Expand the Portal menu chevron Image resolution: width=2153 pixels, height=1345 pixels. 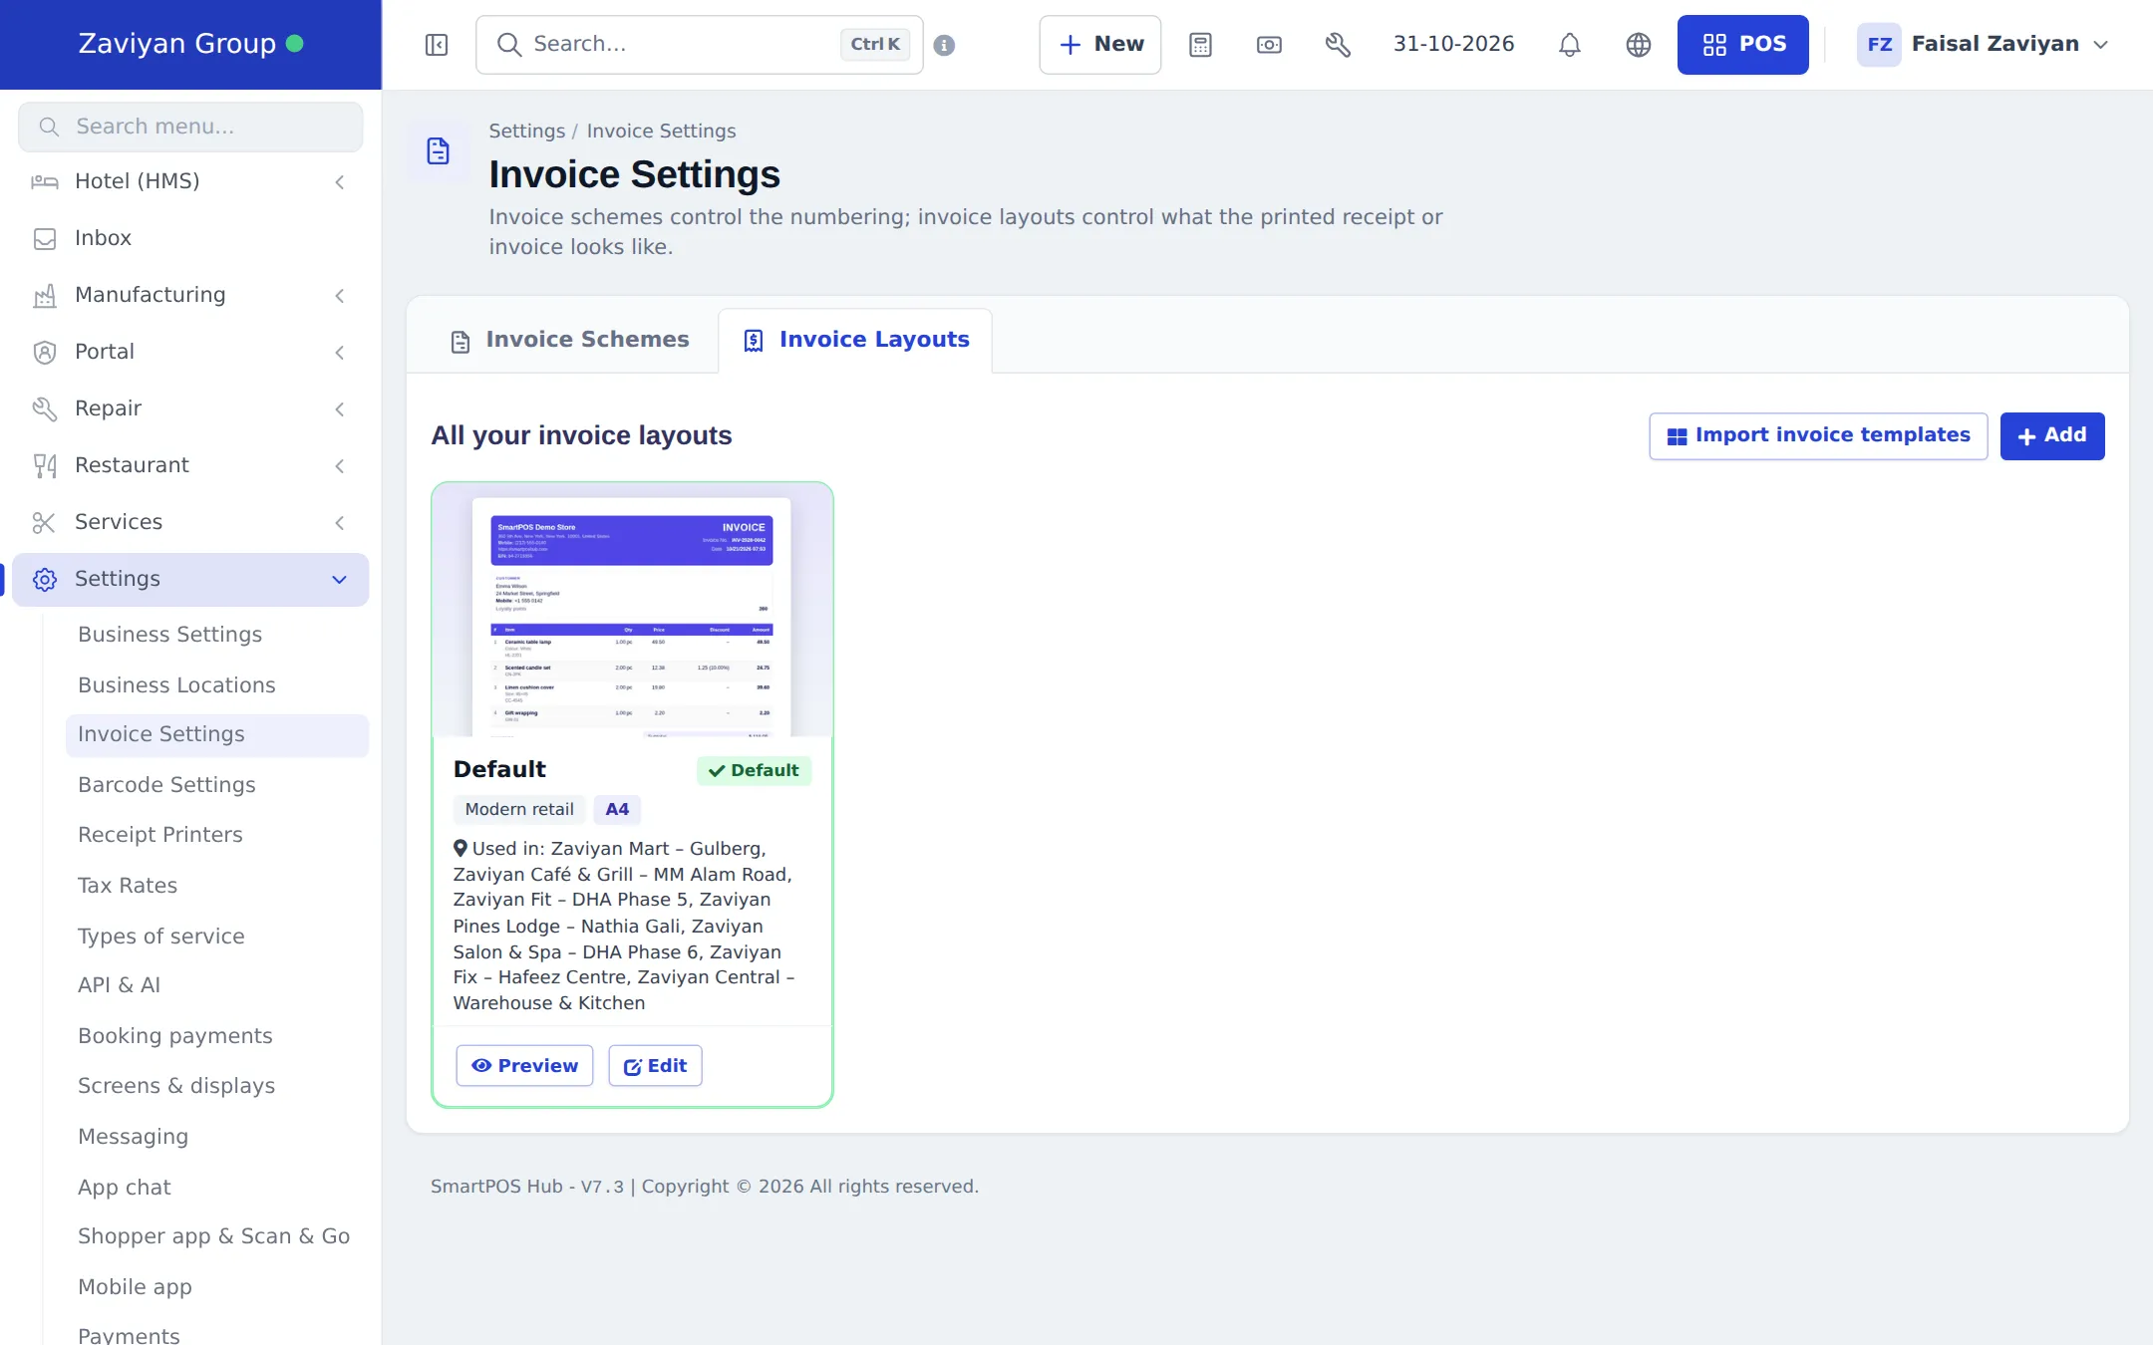click(x=340, y=352)
